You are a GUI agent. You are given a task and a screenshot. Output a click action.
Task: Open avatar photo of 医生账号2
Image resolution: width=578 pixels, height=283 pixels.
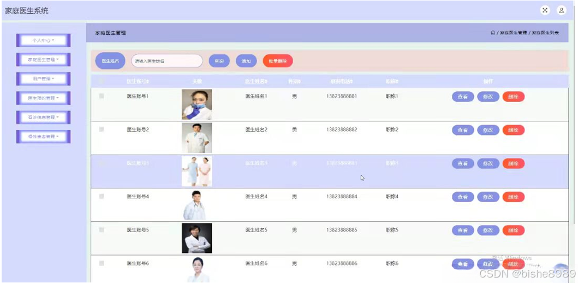pos(197,138)
